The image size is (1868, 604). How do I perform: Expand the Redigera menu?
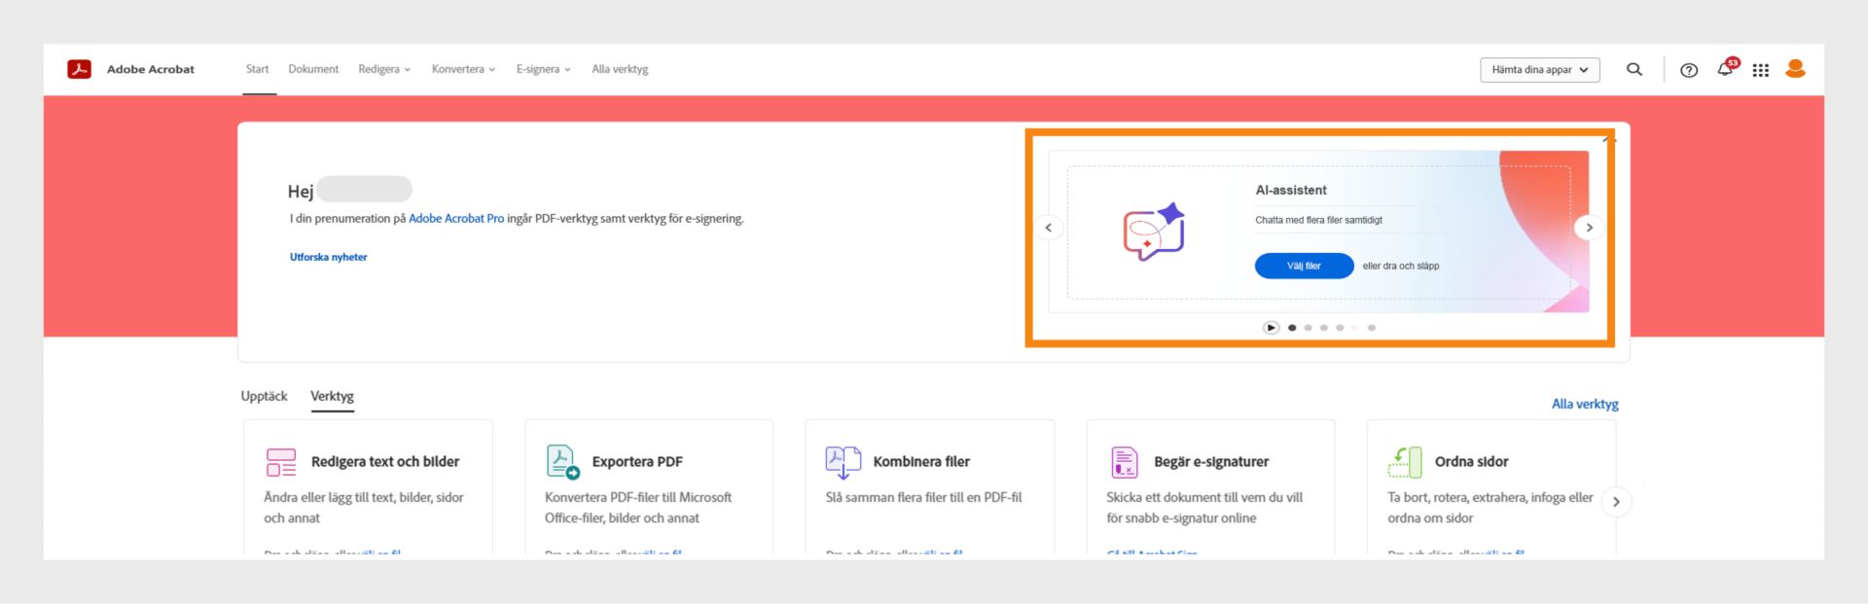click(x=384, y=69)
